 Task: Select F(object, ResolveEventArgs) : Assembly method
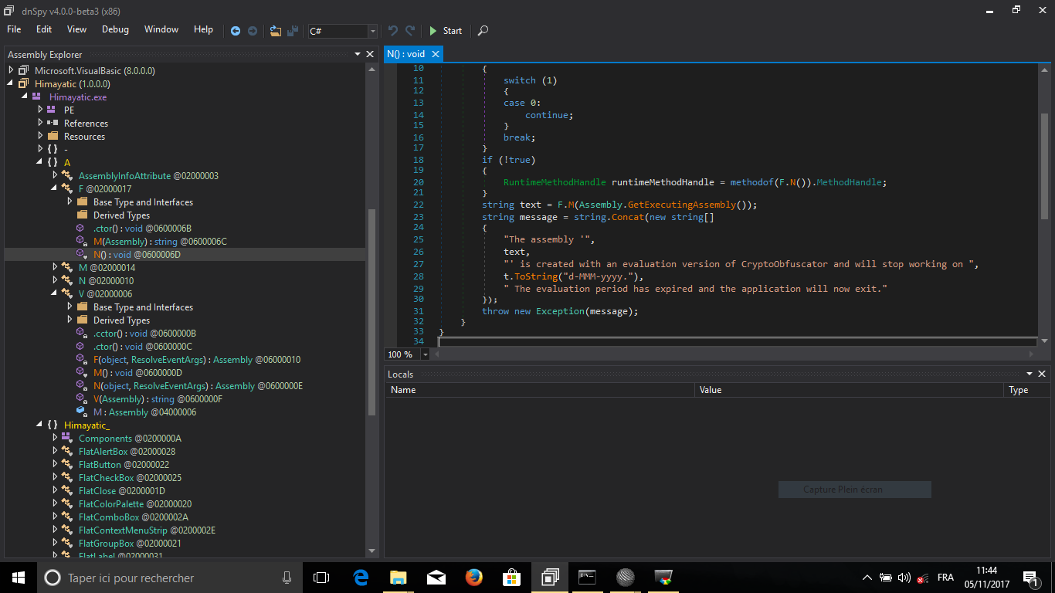197,360
